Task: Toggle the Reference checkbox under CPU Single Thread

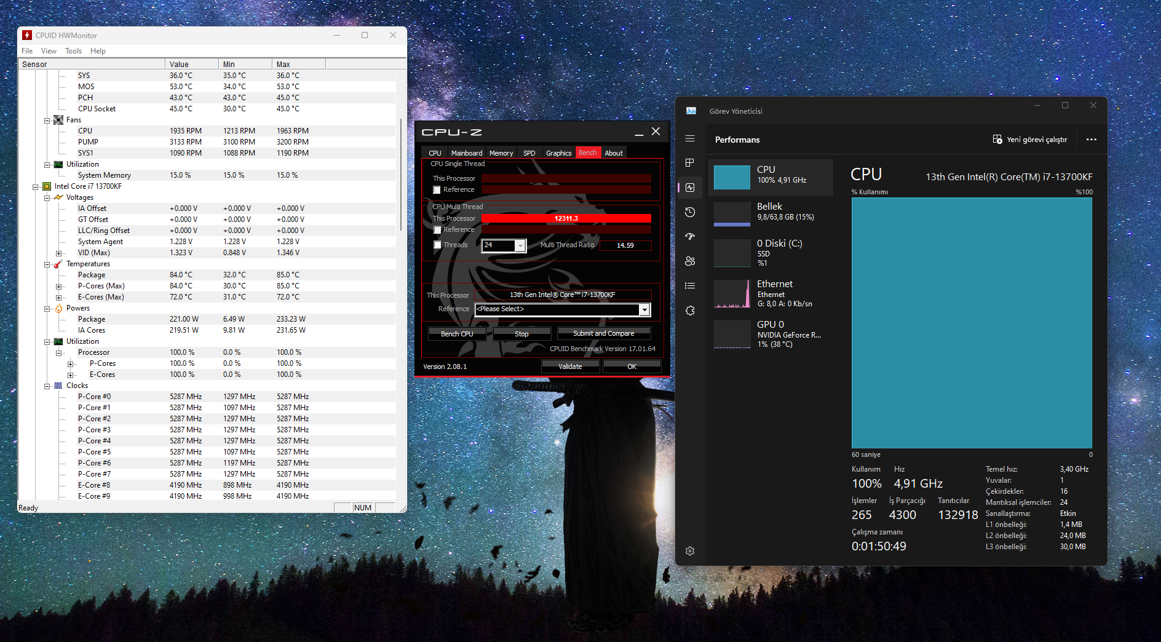Action: [x=437, y=190]
